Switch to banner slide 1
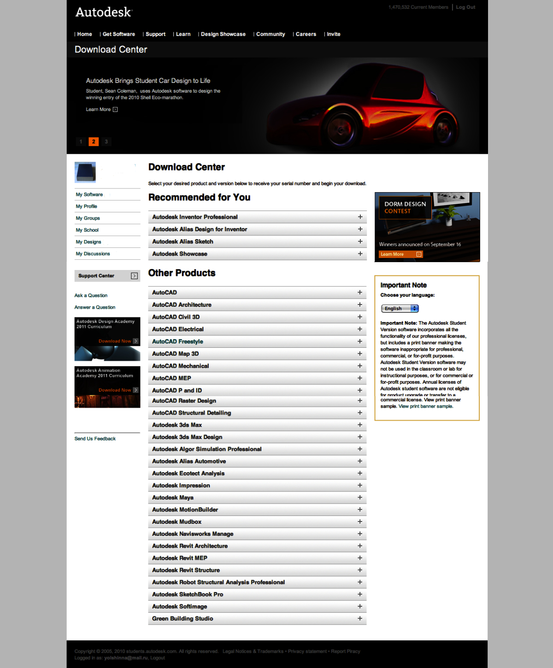 [x=81, y=142]
